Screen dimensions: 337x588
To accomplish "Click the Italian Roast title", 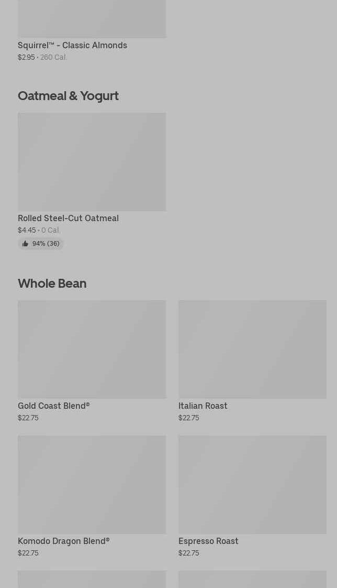I will 203,406.
